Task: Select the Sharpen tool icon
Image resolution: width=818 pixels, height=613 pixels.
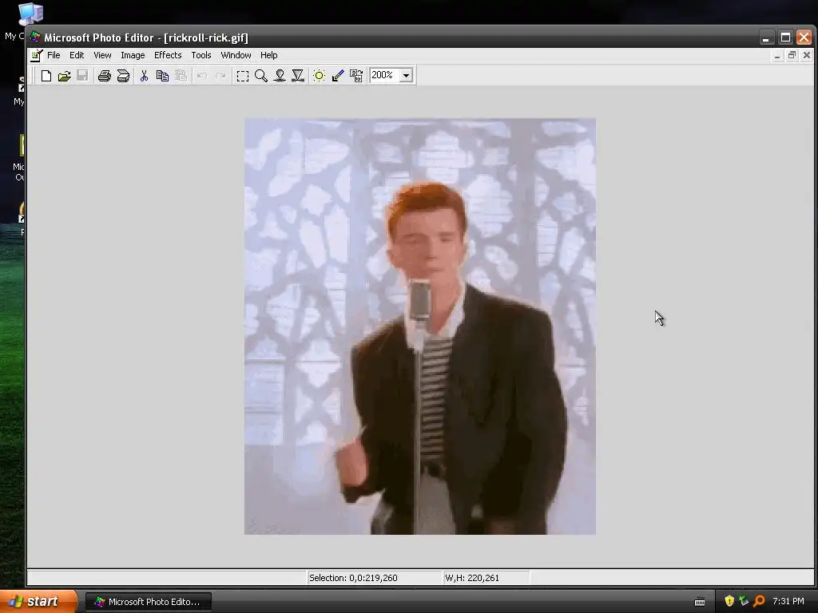Action: coord(298,76)
